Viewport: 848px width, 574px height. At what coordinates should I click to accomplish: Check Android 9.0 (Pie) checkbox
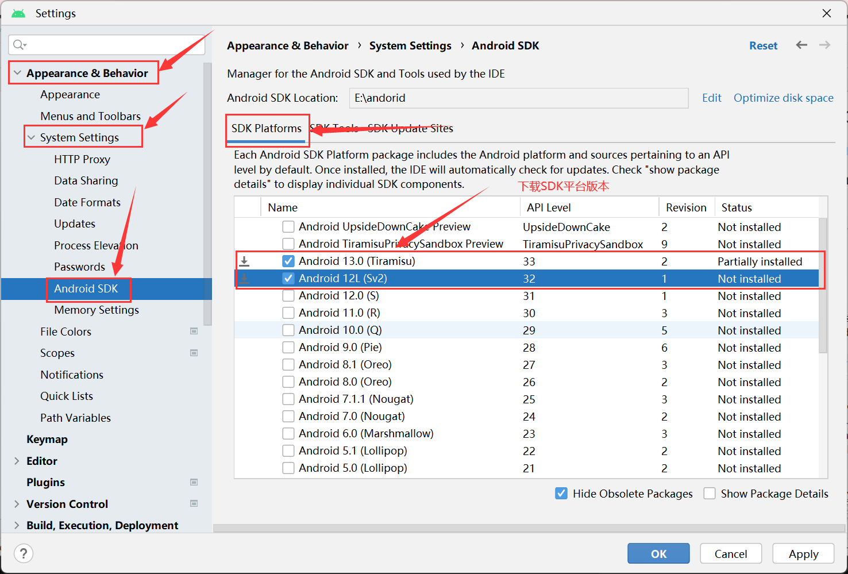point(288,348)
